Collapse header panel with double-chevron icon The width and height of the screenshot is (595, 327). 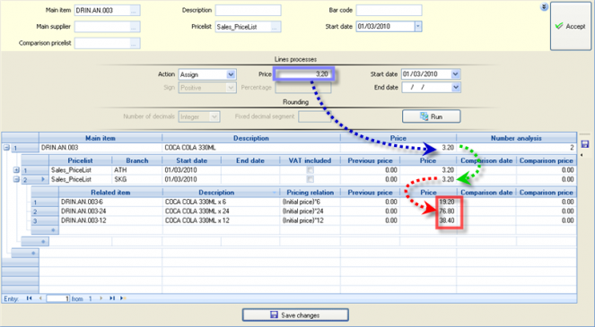(x=544, y=7)
